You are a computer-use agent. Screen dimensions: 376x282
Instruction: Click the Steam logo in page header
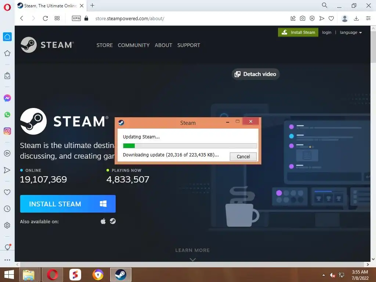47,45
